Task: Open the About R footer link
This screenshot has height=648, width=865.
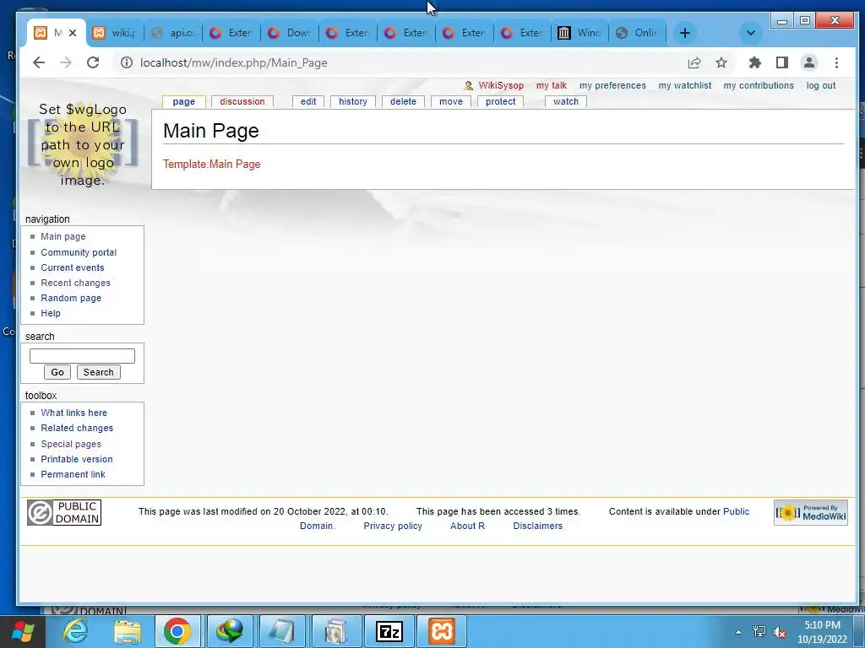Action: pyautogui.click(x=467, y=526)
